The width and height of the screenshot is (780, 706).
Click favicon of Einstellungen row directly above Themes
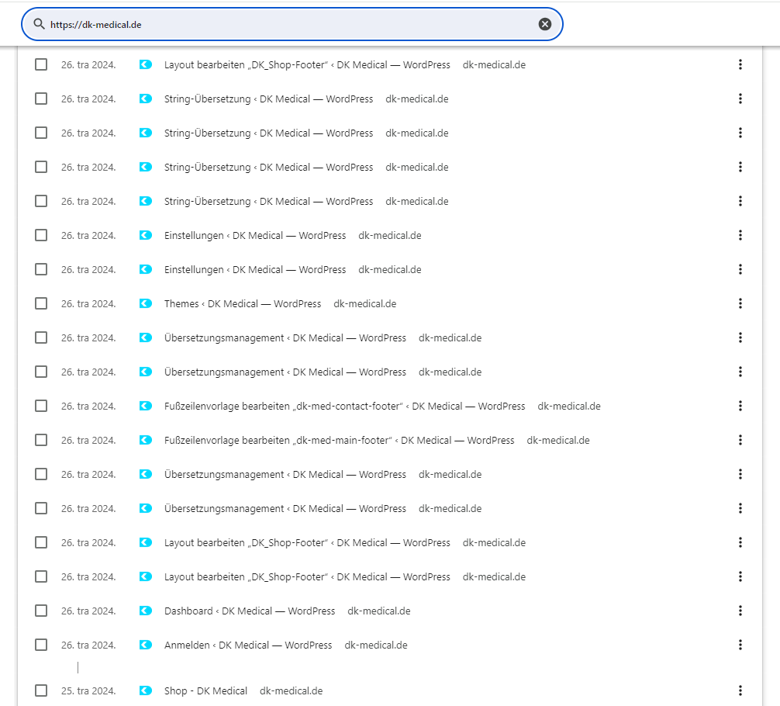145,269
